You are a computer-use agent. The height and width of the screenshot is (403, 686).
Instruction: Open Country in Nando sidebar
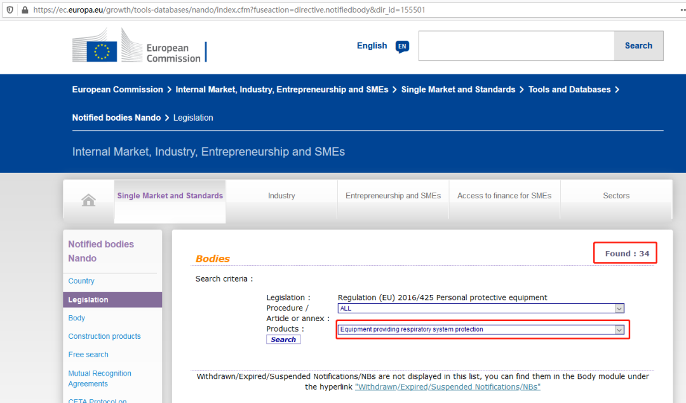[81, 281]
